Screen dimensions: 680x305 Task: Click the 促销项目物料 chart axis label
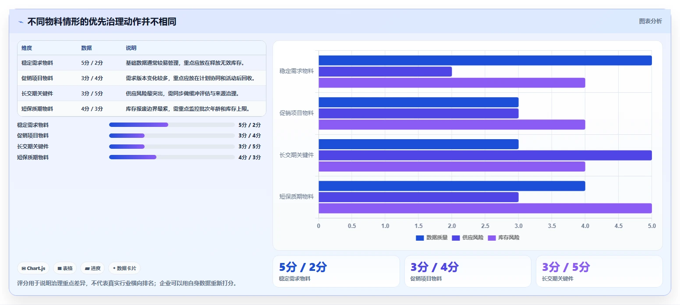[x=297, y=113]
